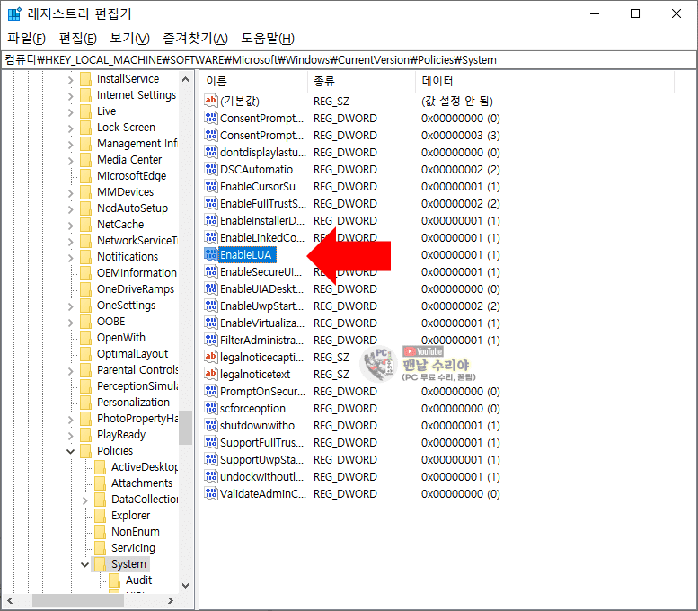
Task: Expand the DataCollection key
Action: click(x=85, y=500)
